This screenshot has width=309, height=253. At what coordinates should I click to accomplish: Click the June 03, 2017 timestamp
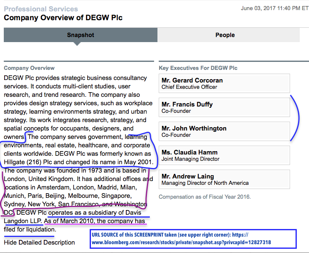click(274, 8)
